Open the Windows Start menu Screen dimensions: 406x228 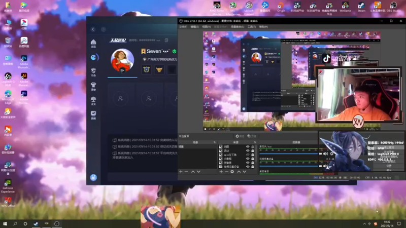pos(5,223)
